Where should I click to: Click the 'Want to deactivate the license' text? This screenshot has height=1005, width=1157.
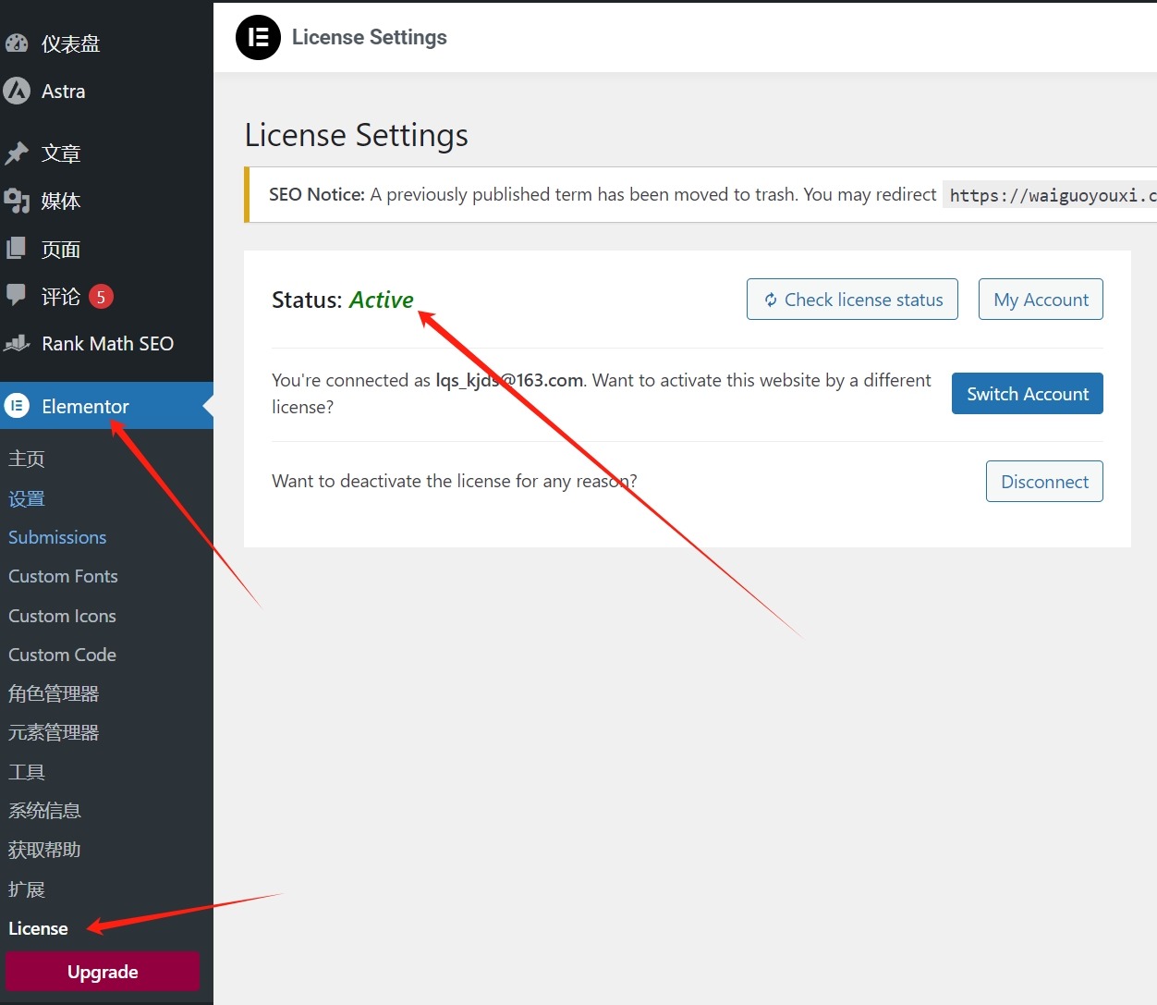(454, 481)
